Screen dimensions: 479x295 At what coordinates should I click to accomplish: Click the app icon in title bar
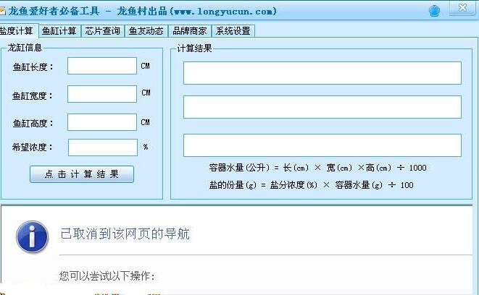click(3, 11)
